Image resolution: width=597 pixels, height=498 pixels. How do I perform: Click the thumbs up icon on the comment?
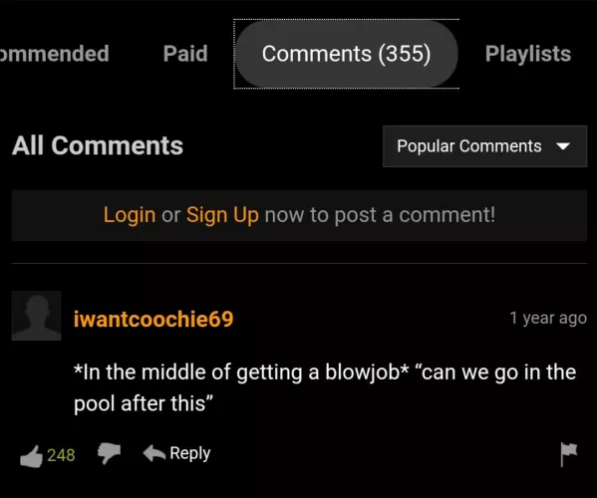pos(31,456)
